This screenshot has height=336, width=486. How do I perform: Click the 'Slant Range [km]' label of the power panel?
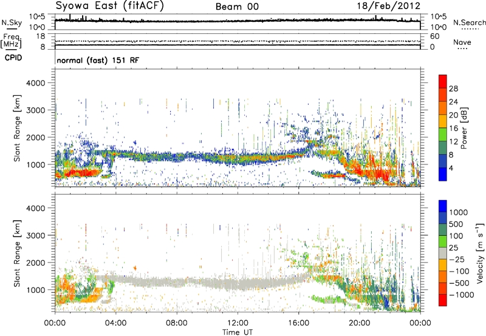pyautogui.click(x=17, y=128)
